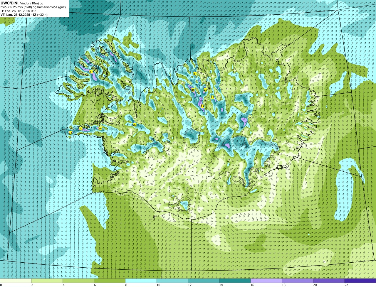The height and width of the screenshot is (287, 376).
Task: Click the title line "UWC/DINI: Vindur (10m) og"
Action: coord(22,3)
